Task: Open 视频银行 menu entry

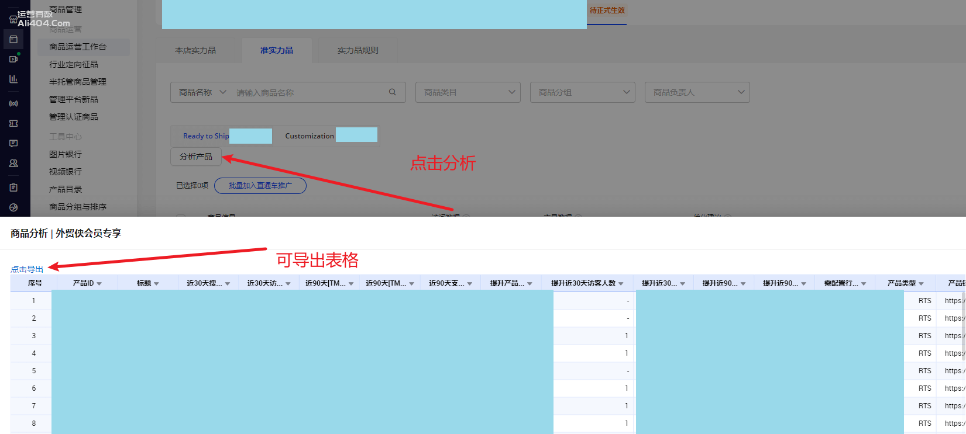Action: point(66,172)
